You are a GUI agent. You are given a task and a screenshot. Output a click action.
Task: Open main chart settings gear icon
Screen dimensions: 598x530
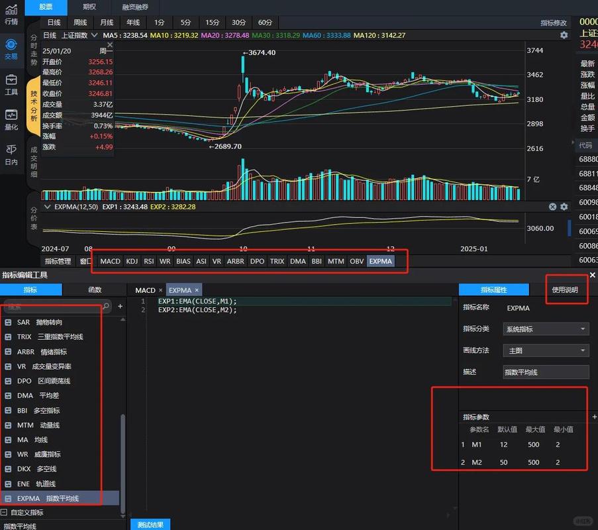pyautogui.click(x=564, y=35)
